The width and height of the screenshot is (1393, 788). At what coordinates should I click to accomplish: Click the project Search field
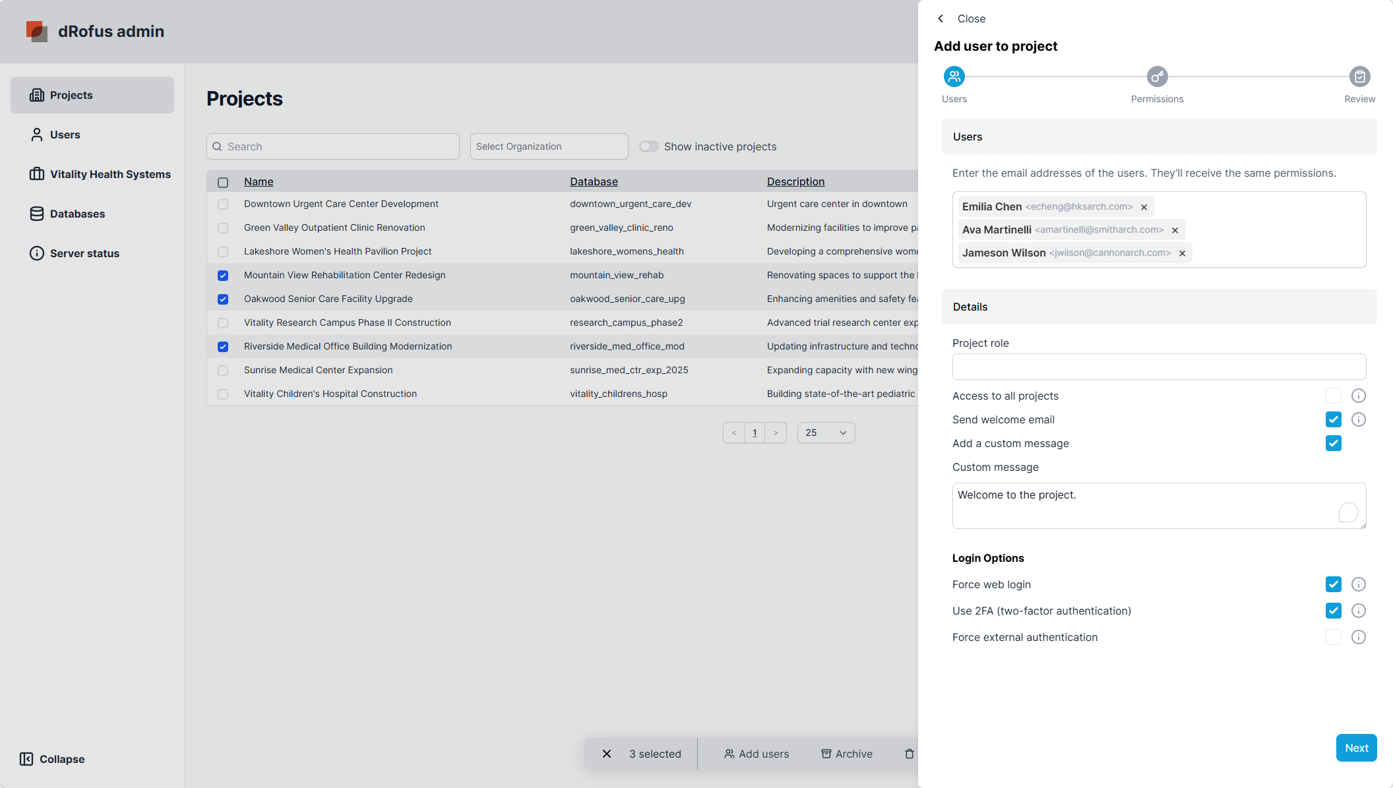point(333,146)
